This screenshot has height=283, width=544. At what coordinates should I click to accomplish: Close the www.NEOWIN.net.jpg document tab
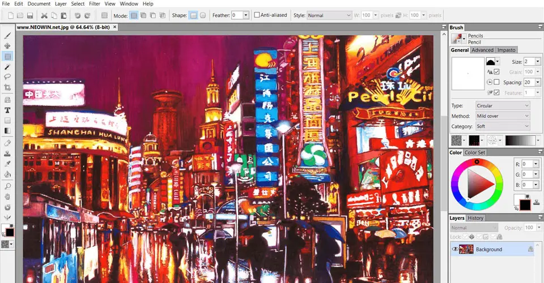point(115,27)
